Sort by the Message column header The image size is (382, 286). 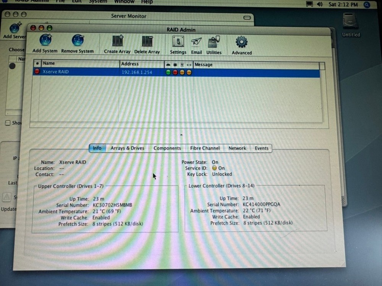click(x=256, y=65)
